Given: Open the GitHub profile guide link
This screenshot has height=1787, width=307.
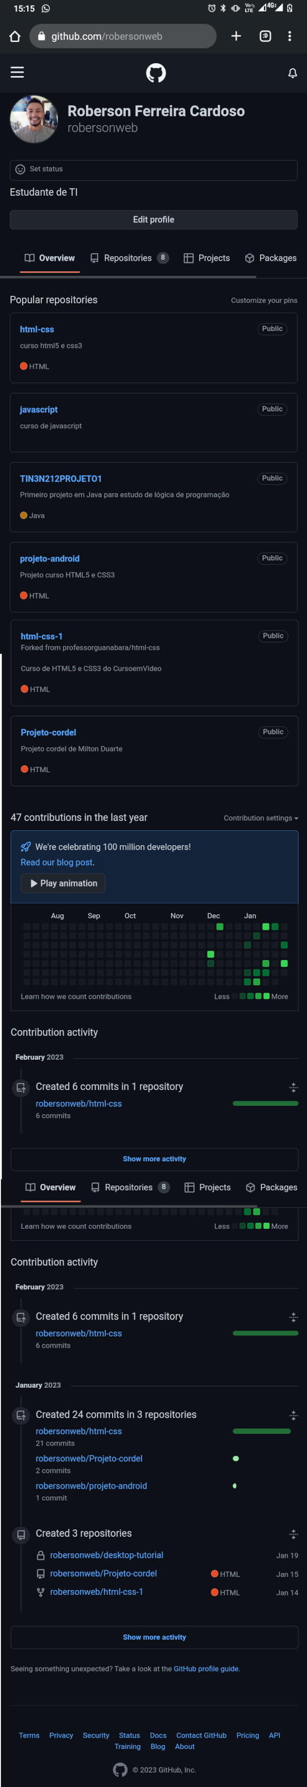Looking at the screenshot, I should pyautogui.click(x=206, y=1669).
